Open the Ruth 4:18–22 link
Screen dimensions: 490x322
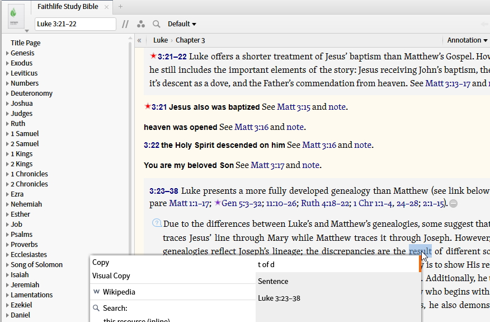click(x=325, y=203)
